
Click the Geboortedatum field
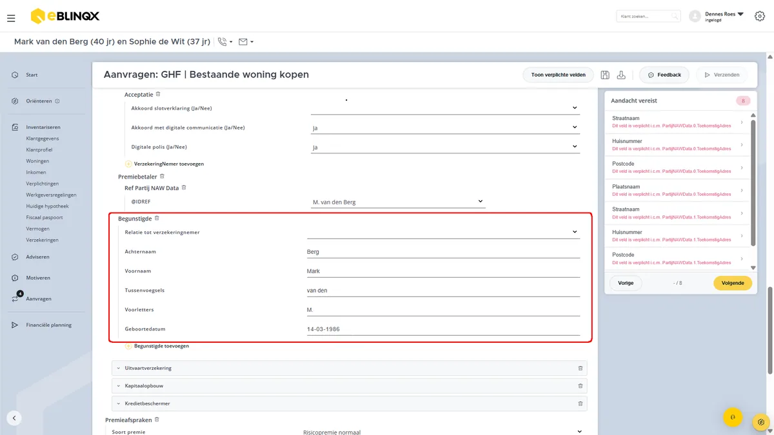click(x=443, y=329)
